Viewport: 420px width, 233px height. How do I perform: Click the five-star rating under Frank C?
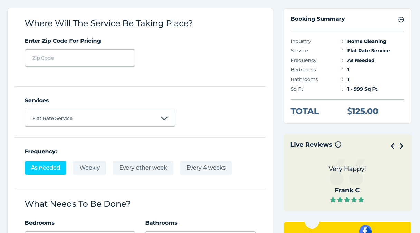[x=347, y=200]
